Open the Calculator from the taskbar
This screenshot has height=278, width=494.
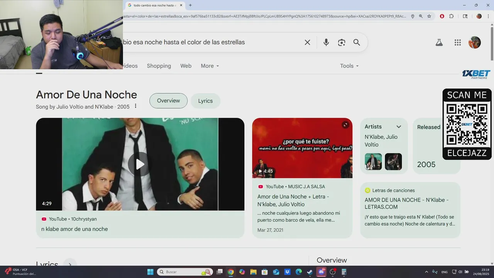point(344,272)
